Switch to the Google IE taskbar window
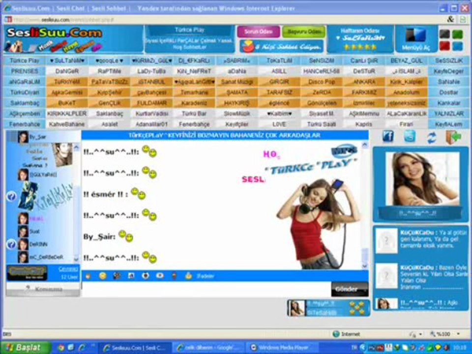The image size is (472, 354). (209, 348)
